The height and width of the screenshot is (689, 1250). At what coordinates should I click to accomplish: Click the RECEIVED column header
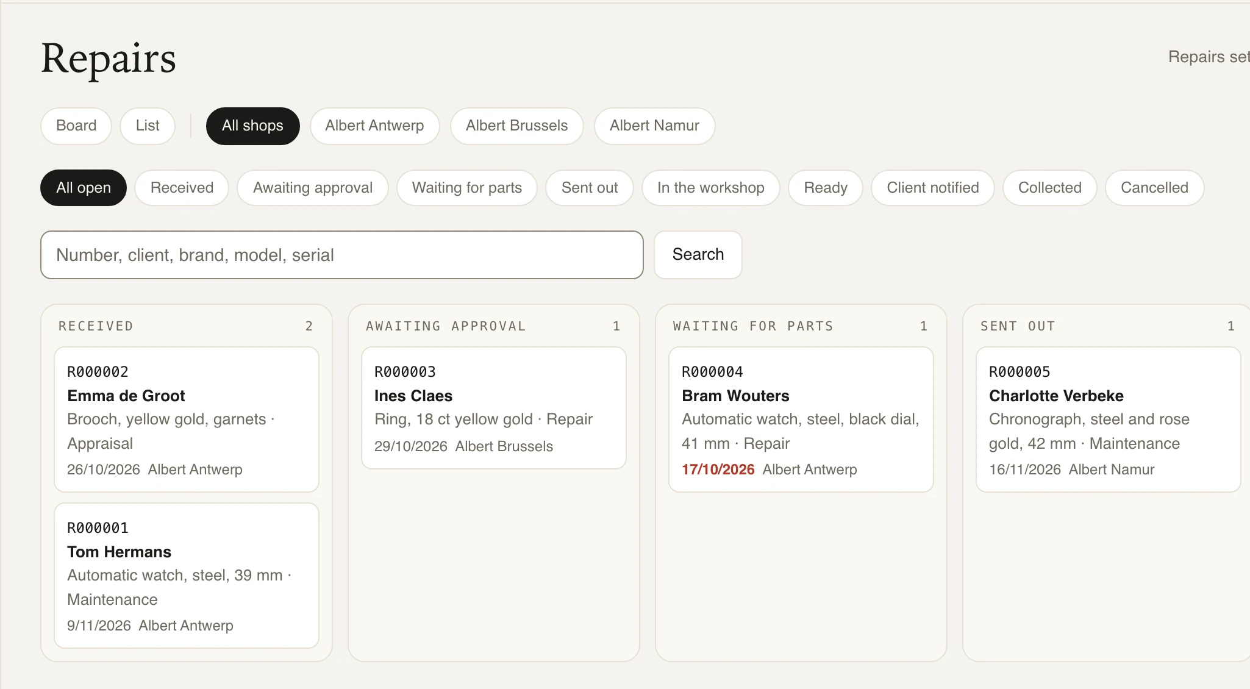click(96, 326)
